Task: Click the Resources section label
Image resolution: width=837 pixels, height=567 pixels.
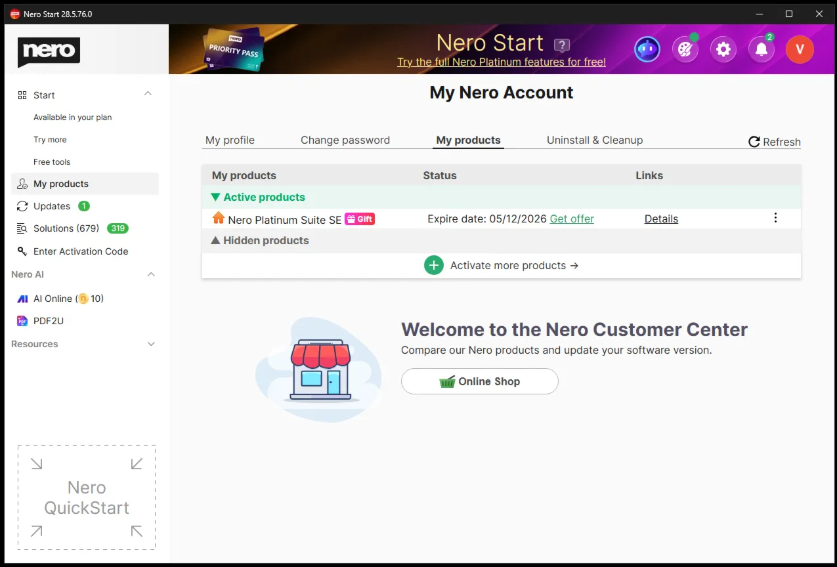Action: click(x=35, y=344)
